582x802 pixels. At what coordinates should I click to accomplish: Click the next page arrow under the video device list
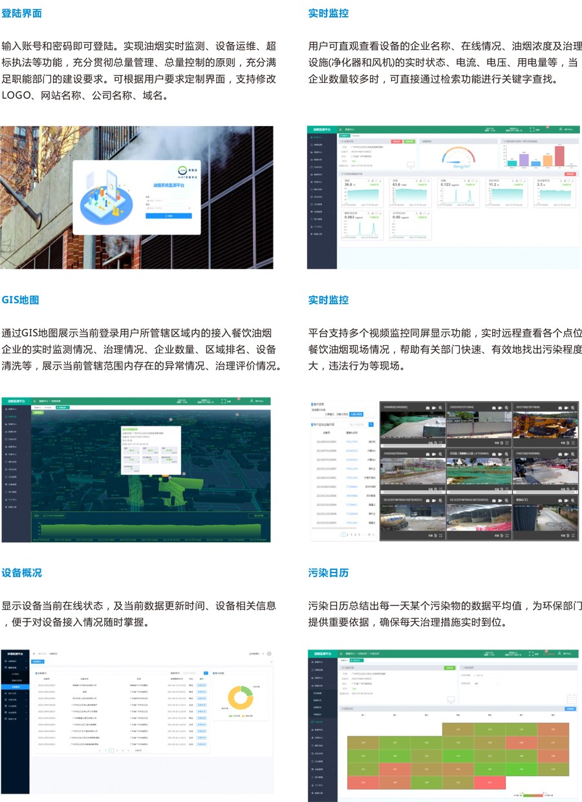372,535
